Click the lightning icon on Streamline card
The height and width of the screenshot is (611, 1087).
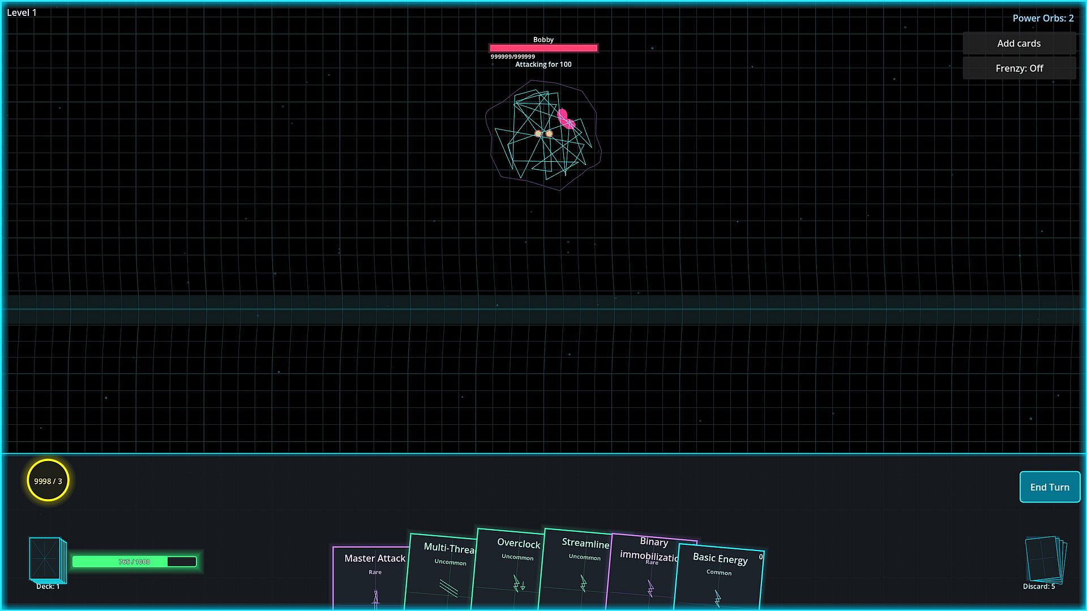tap(583, 583)
